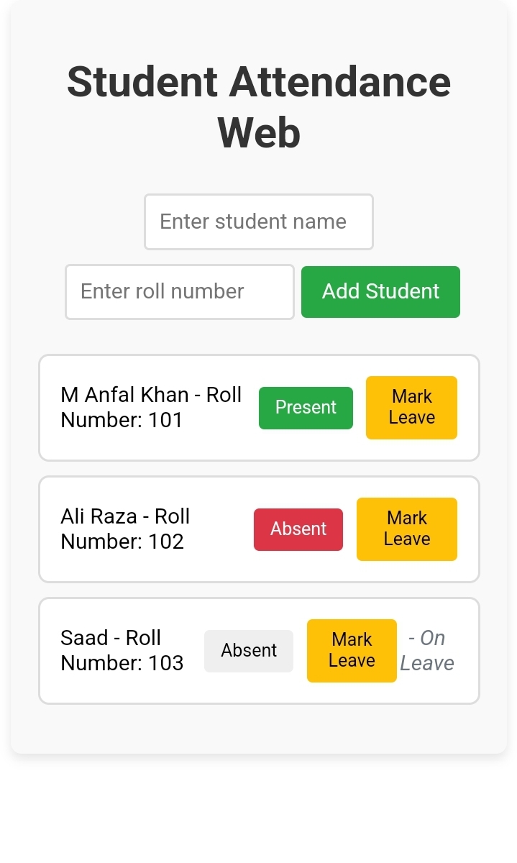
Task: Click the 'Number: 102' roll text
Action: (122, 542)
